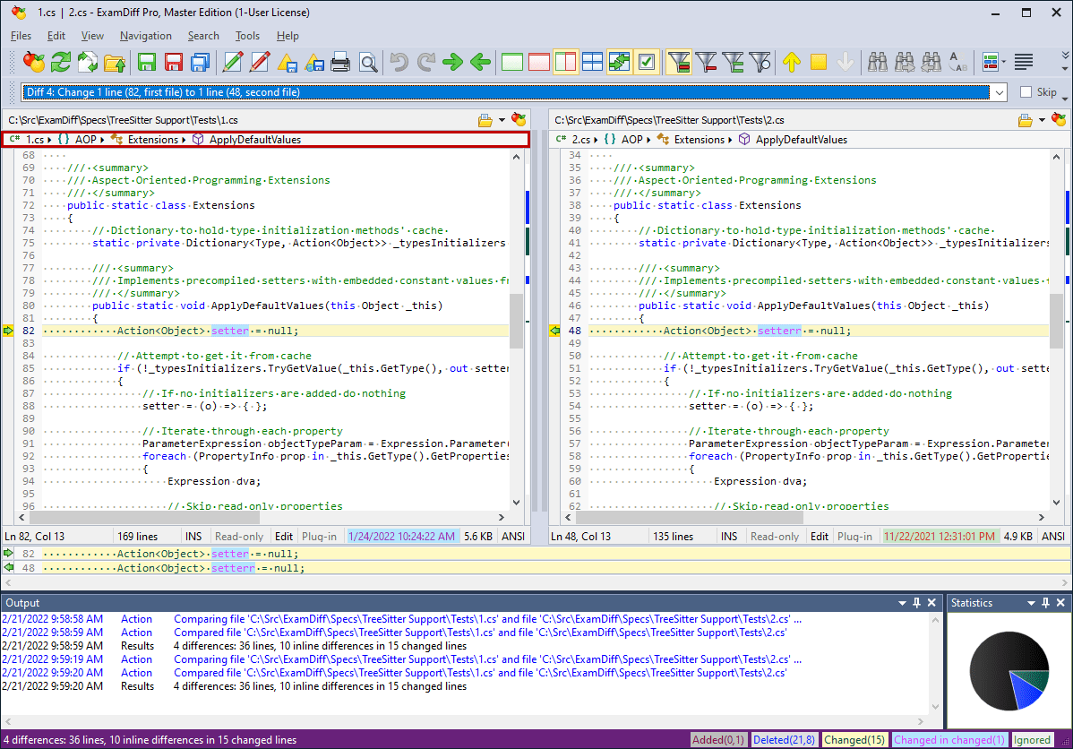Viewport: 1073px width, 749px height.
Task: Click the Print icon in toolbar
Action: click(x=340, y=62)
